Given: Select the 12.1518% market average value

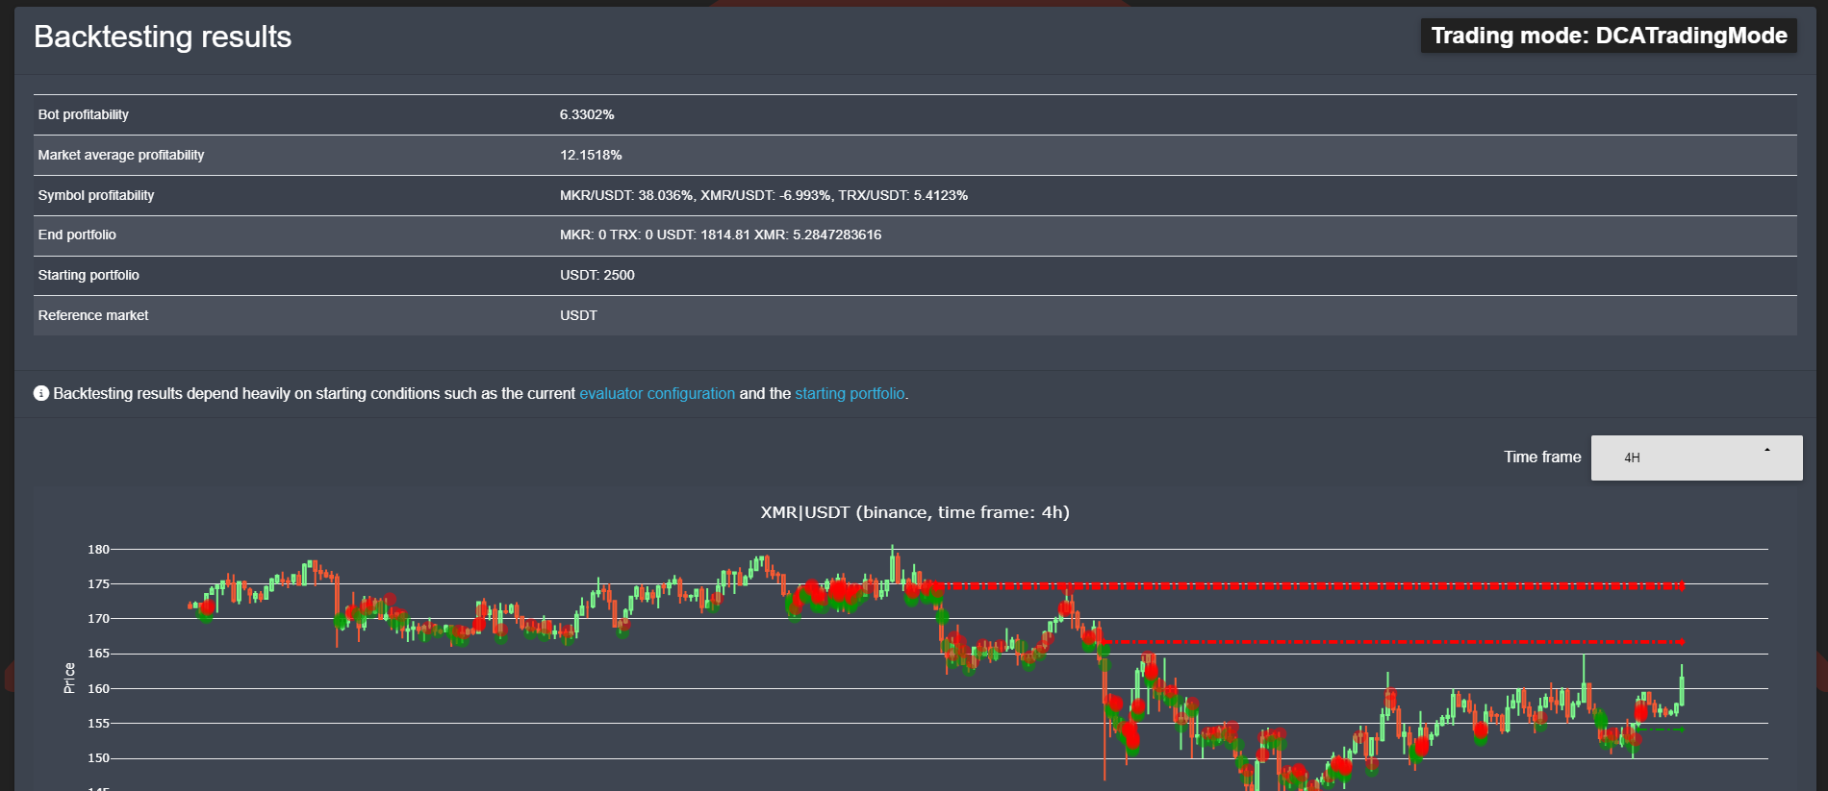Looking at the screenshot, I should pos(591,155).
